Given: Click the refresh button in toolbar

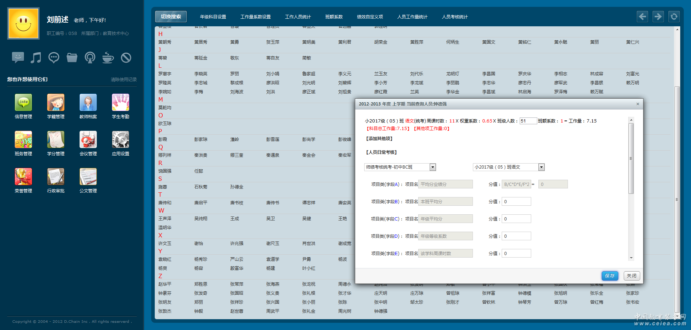Looking at the screenshot, I should tap(674, 17).
